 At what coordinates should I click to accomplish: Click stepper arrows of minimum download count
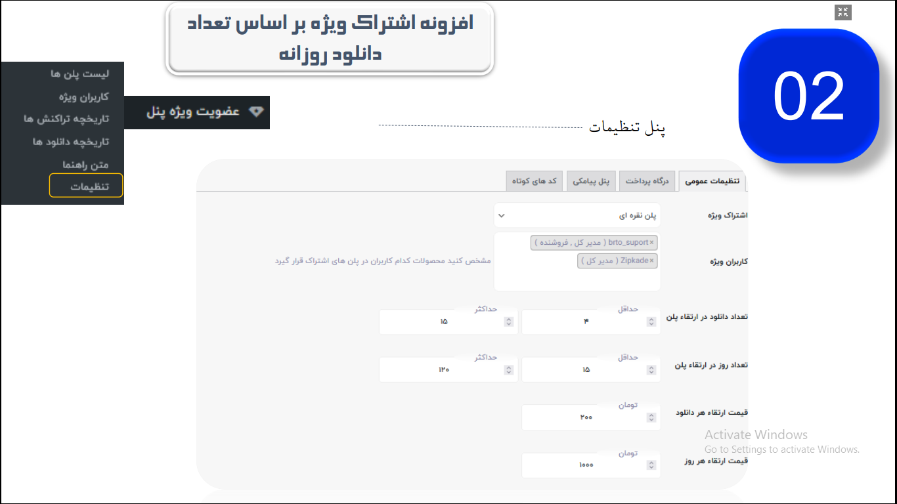tap(651, 322)
